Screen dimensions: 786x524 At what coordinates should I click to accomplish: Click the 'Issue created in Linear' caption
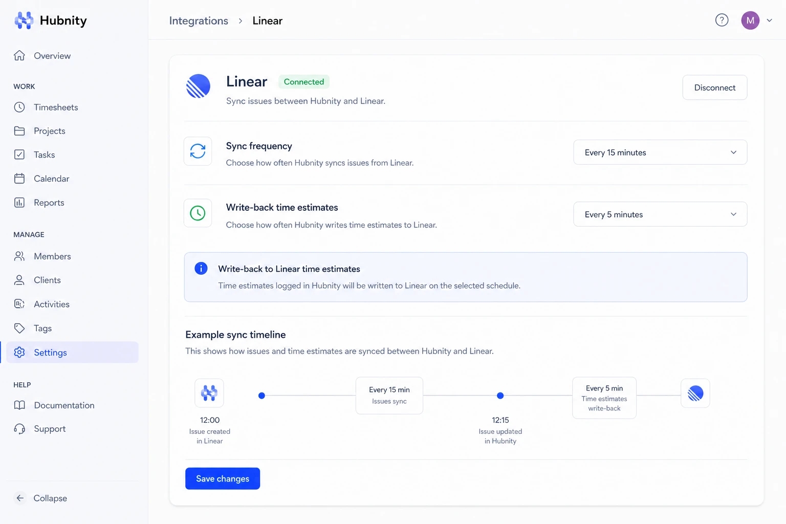point(210,436)
